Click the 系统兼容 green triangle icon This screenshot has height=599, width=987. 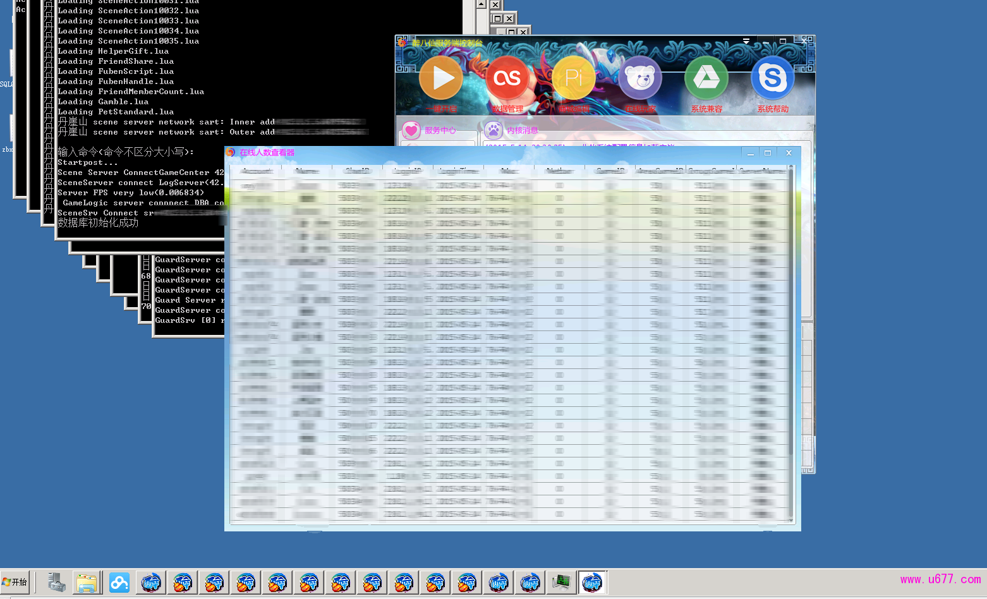click(706, 78)
